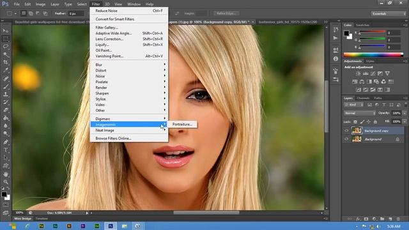Open the Essentials workspace dropdown
This screenshot has width=409, height=230.
[x=389, y=13]
